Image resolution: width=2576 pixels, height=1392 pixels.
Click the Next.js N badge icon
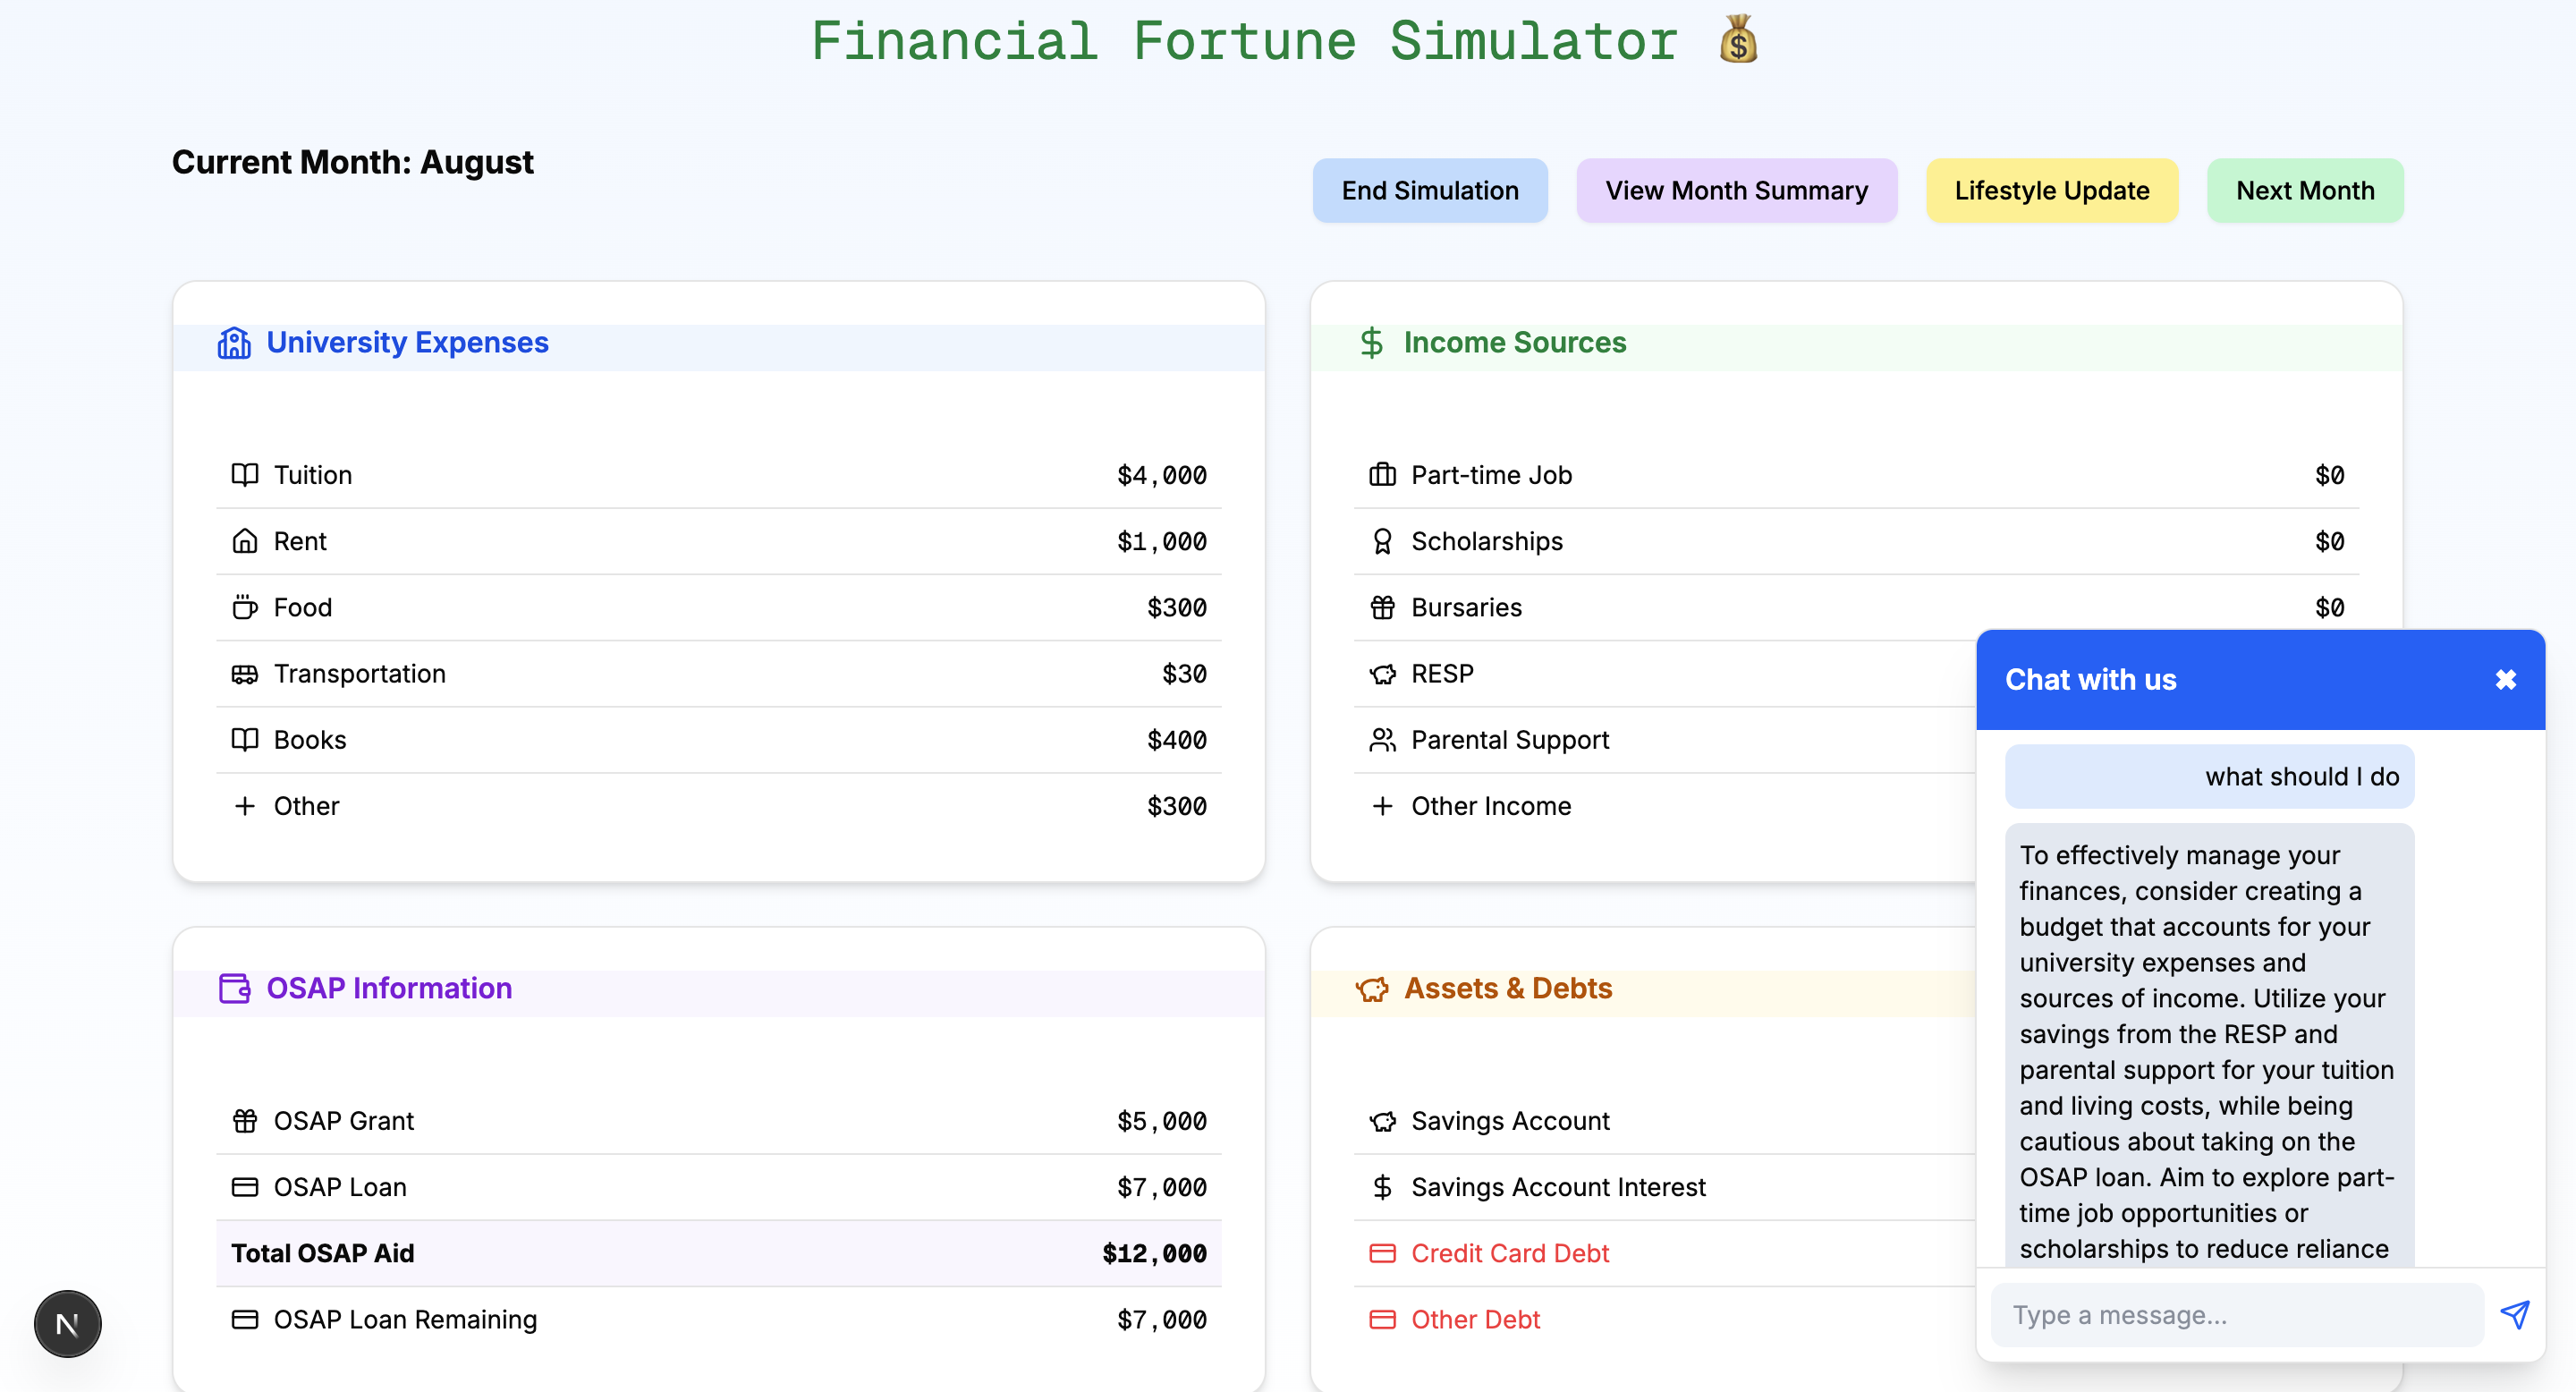pyautogui.click(x=68, y=1324)
